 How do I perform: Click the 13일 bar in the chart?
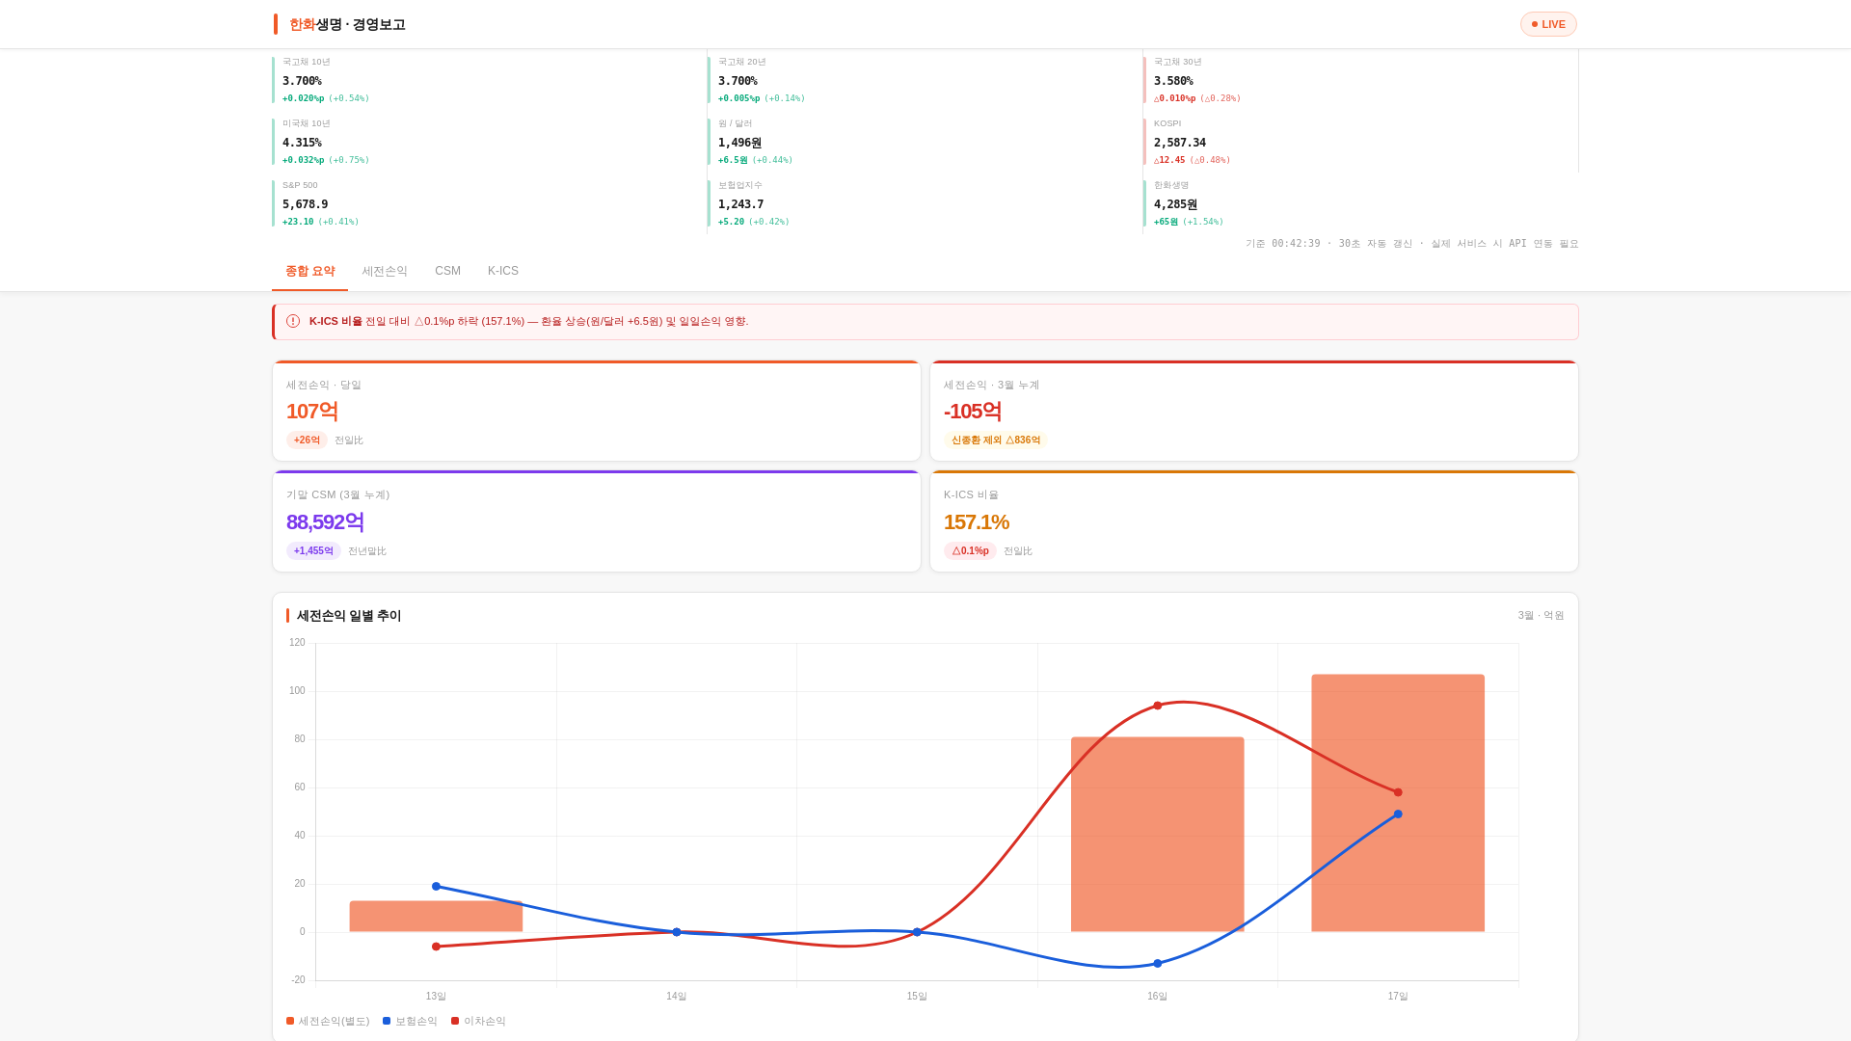436,917
